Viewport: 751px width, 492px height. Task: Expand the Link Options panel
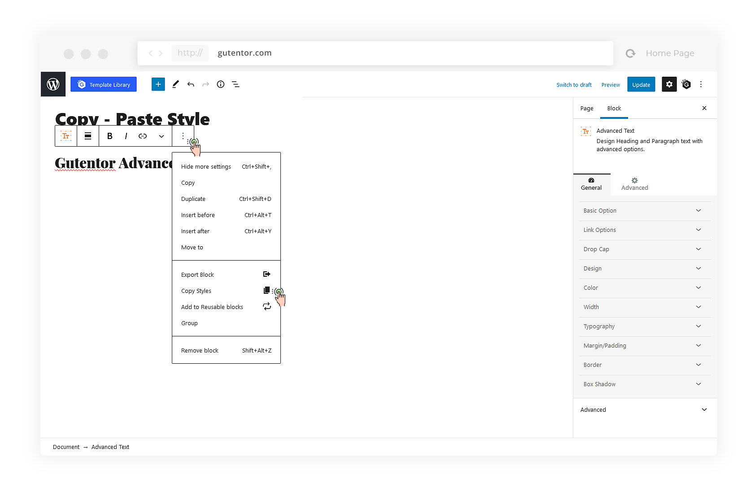tap(645, 230)
